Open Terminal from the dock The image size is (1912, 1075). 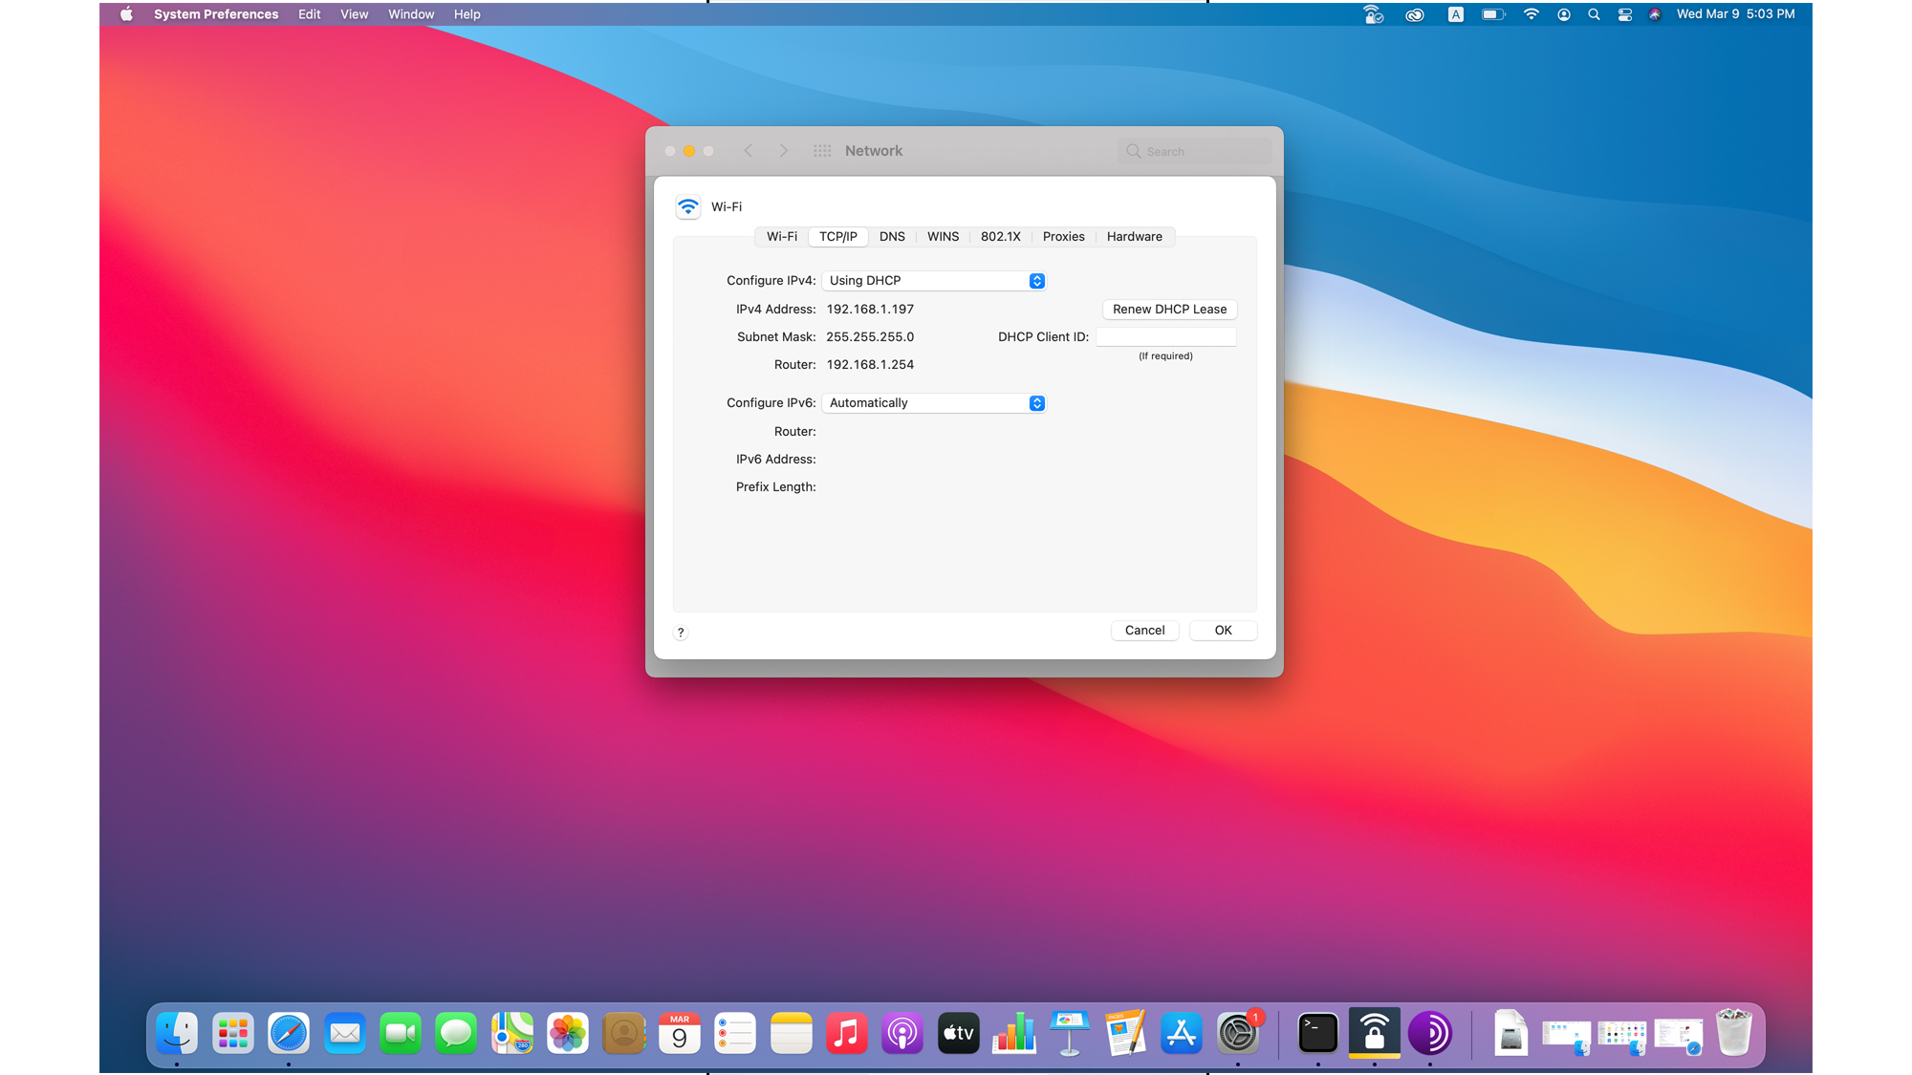coord(1317,1032)
